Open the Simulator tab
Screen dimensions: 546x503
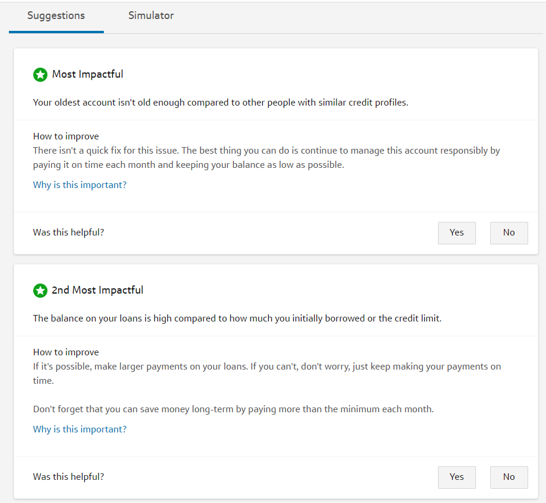click(151, 16)
